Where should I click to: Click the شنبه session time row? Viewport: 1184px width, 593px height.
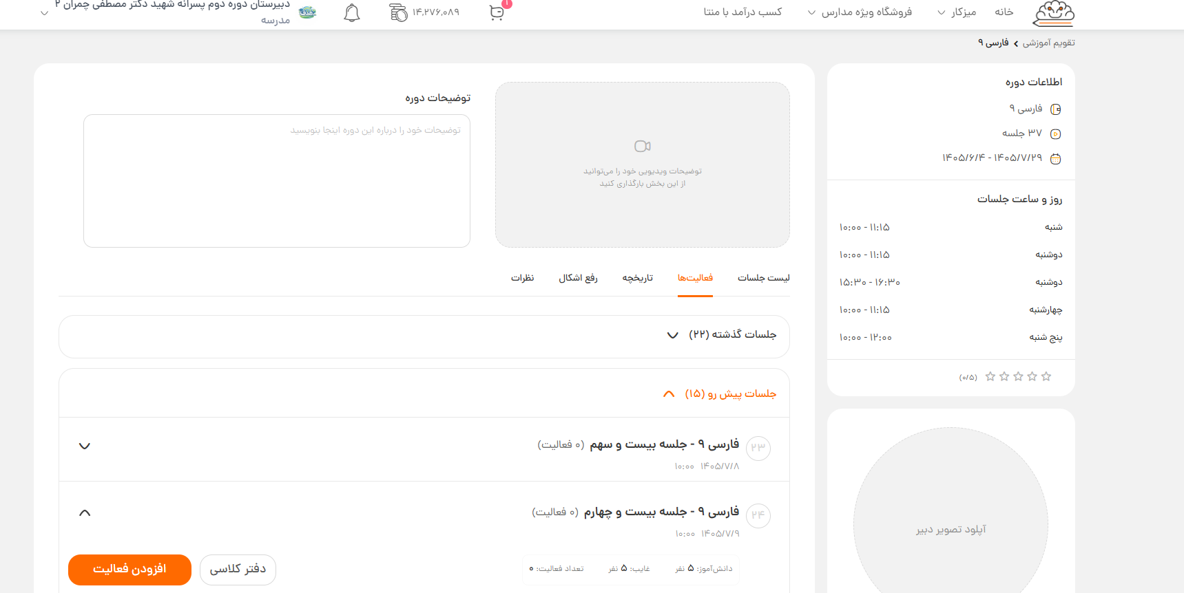[x=951, y=227]
